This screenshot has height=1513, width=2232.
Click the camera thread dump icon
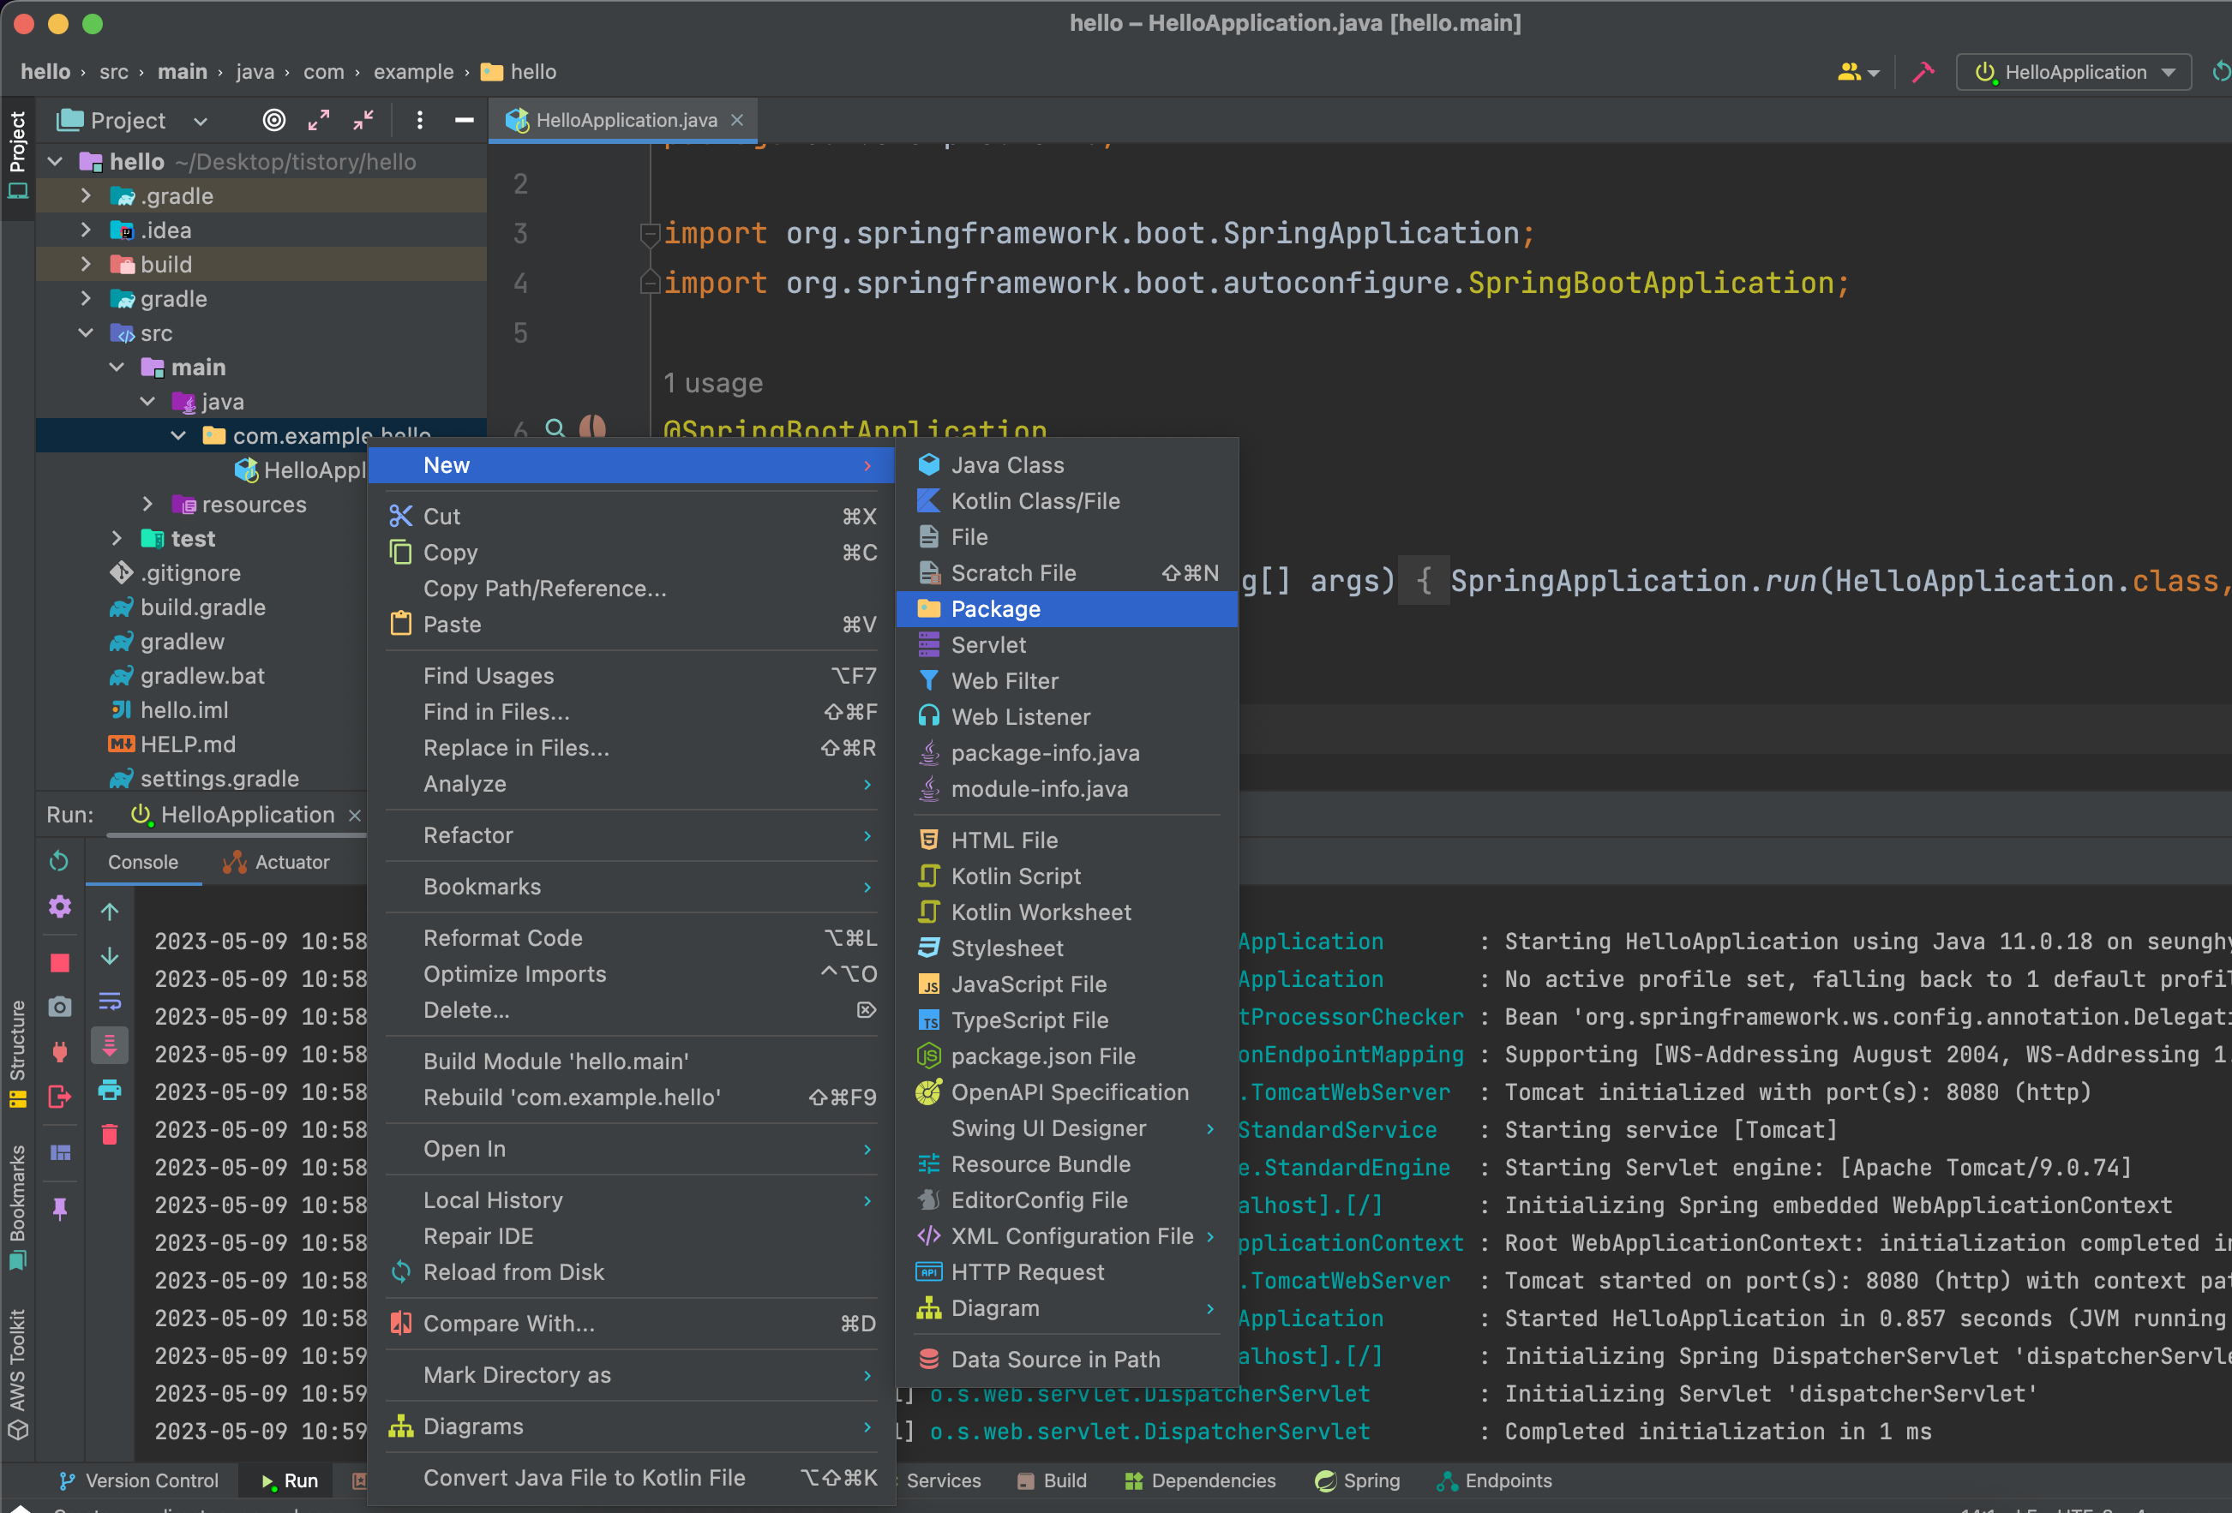tap(59, 1006)
